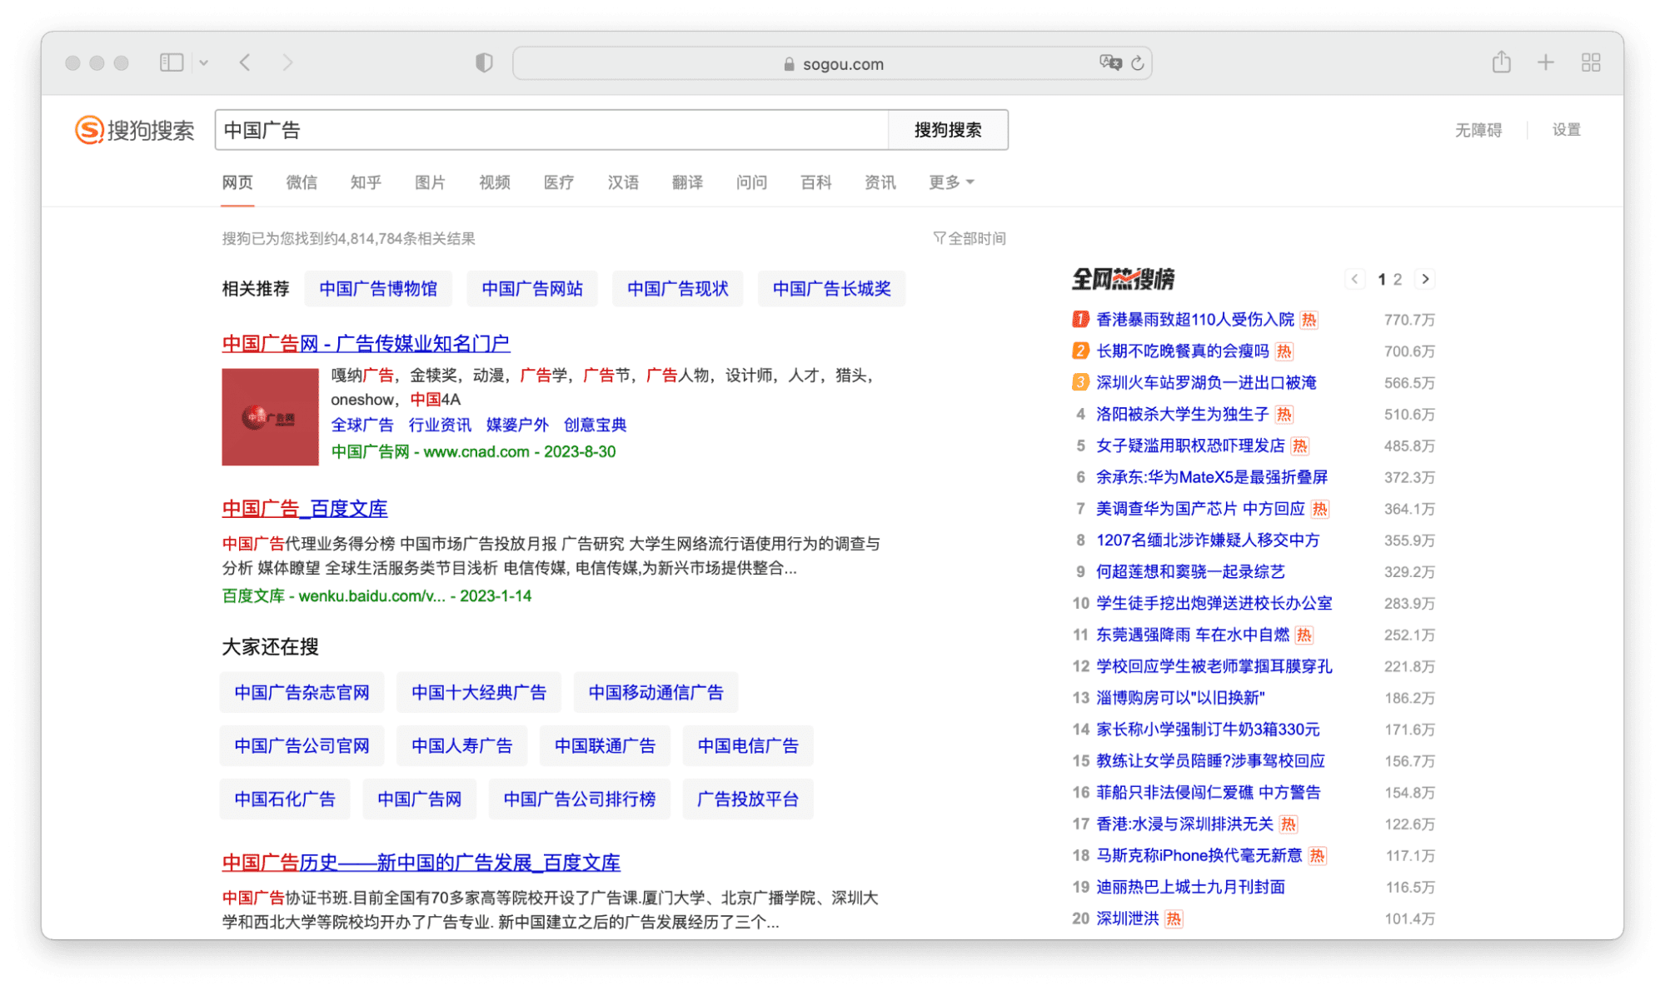Open the 设置 settings link

1566,130
